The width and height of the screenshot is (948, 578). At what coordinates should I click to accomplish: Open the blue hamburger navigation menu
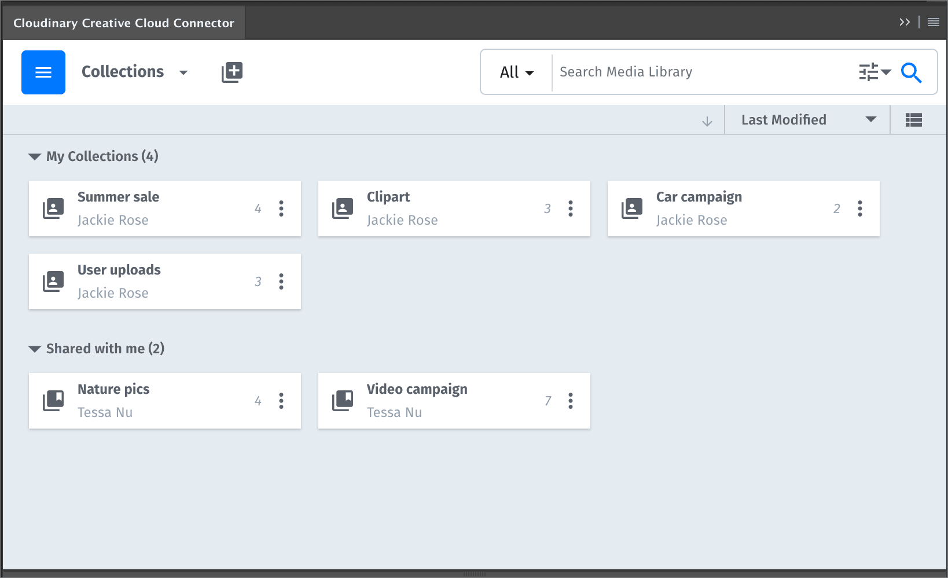(43, 72)
